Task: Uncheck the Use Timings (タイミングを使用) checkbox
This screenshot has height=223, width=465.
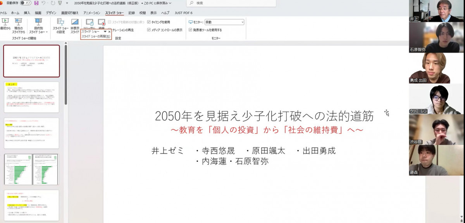Action: pyautogui.click(x=149, y=22)
